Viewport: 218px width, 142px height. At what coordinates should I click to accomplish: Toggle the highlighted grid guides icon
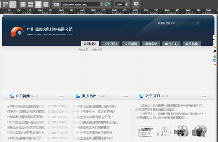point(13,4)
